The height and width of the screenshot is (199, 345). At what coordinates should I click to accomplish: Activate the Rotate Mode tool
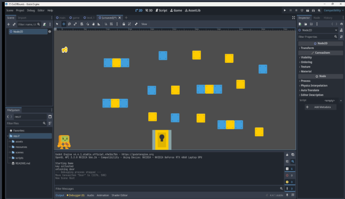[69, 24]
